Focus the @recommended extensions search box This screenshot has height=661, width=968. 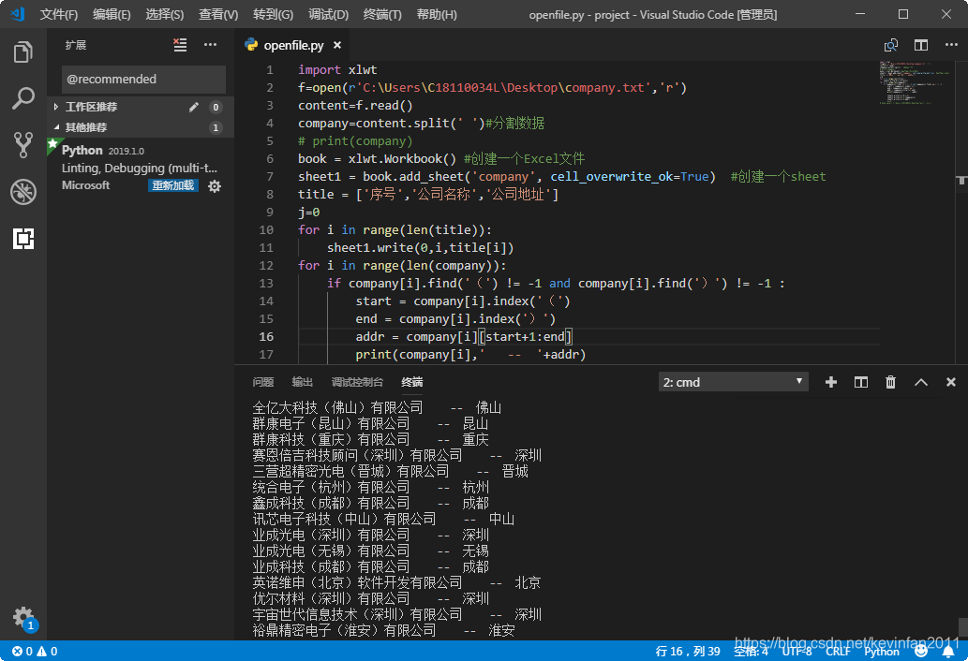pyautogui.click(x=144, y=79)
